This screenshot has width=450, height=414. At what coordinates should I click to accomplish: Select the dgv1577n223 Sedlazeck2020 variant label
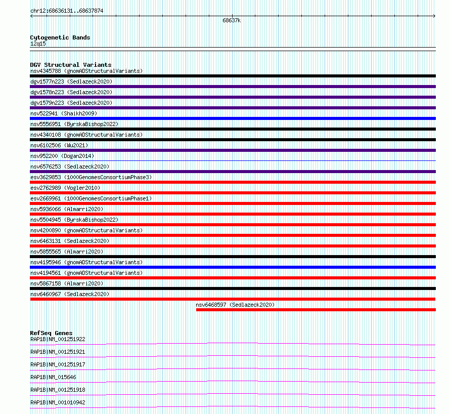point(71,81)
